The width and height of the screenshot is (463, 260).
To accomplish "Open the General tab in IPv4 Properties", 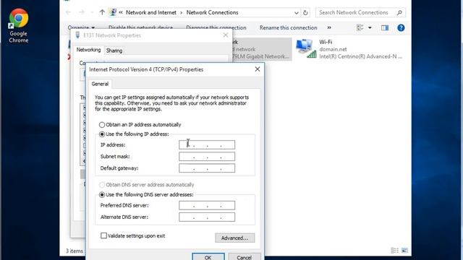I will click(x=100, y=84).
